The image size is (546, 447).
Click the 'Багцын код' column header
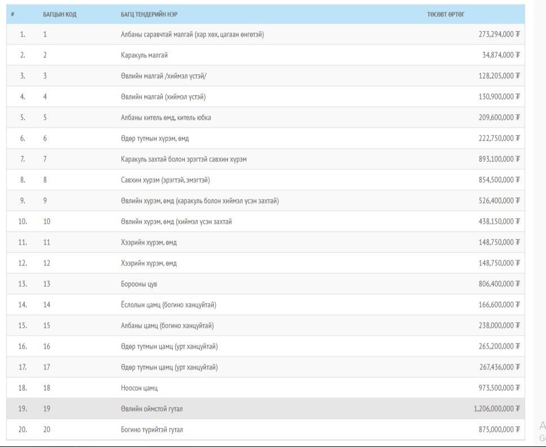click(x=60, y=14)
